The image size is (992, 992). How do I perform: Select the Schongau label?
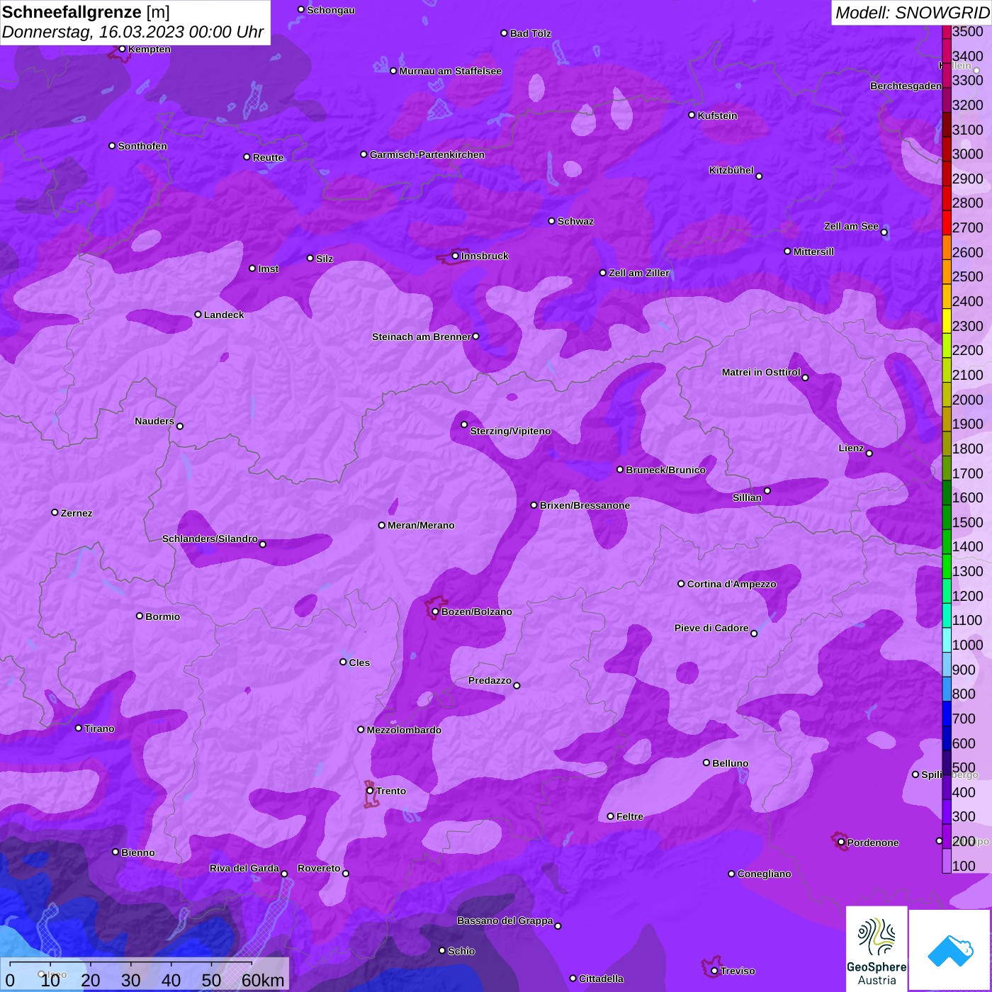tap(331, 10)
